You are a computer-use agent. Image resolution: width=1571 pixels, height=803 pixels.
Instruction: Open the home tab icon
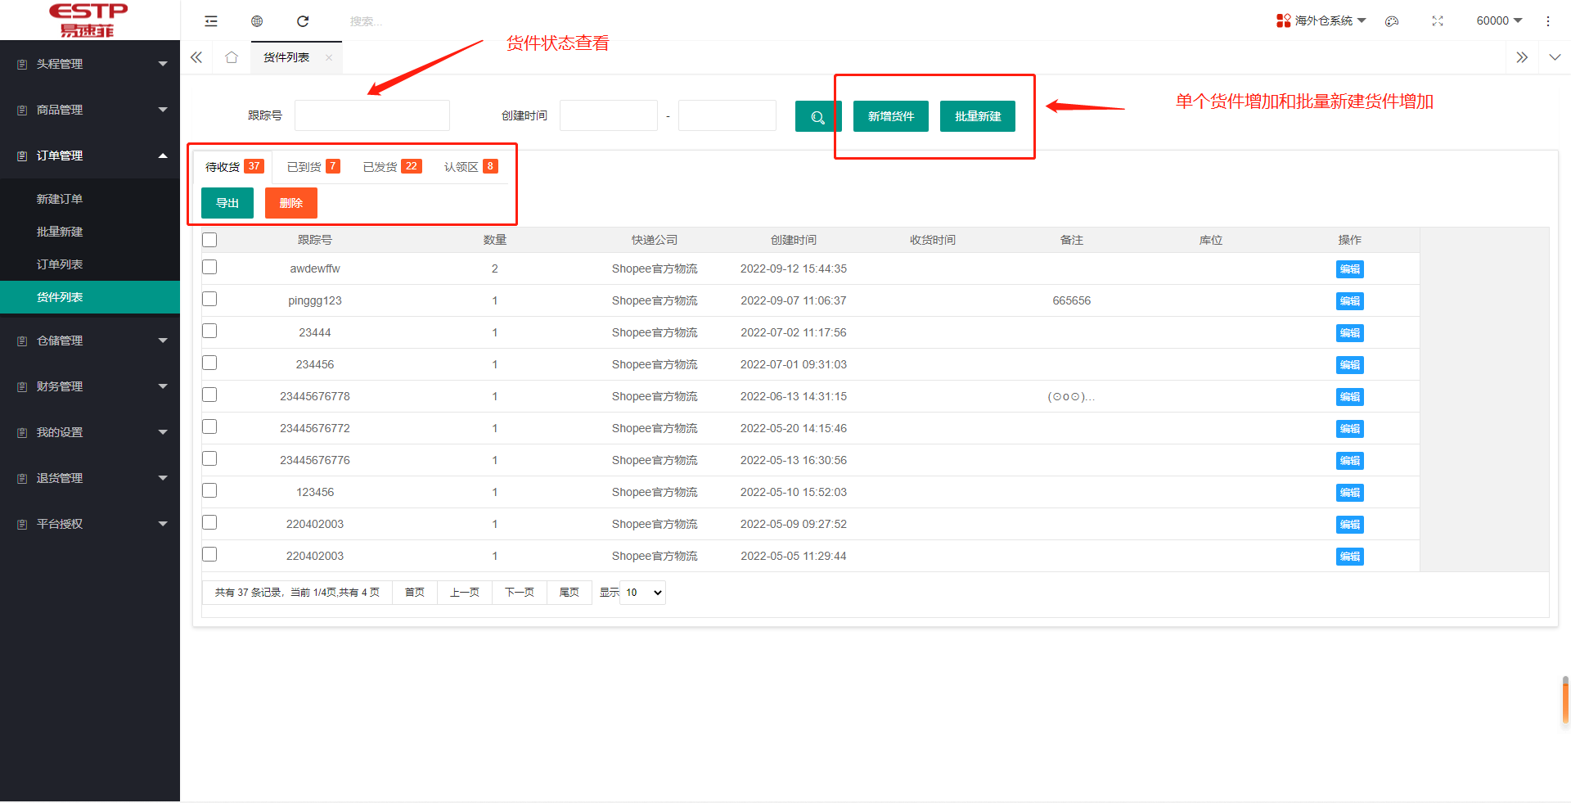[232, 57]
